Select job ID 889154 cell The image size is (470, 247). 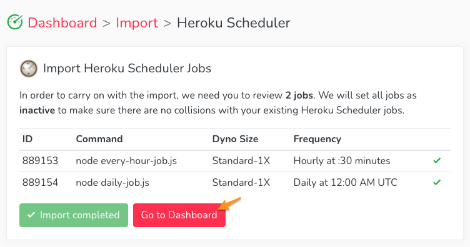[40, 182]
